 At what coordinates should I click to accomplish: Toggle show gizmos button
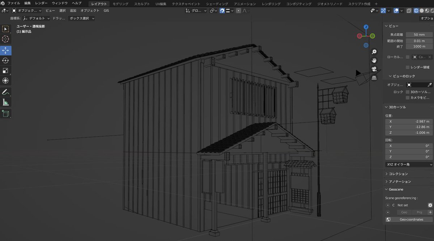tap(383, 10)
